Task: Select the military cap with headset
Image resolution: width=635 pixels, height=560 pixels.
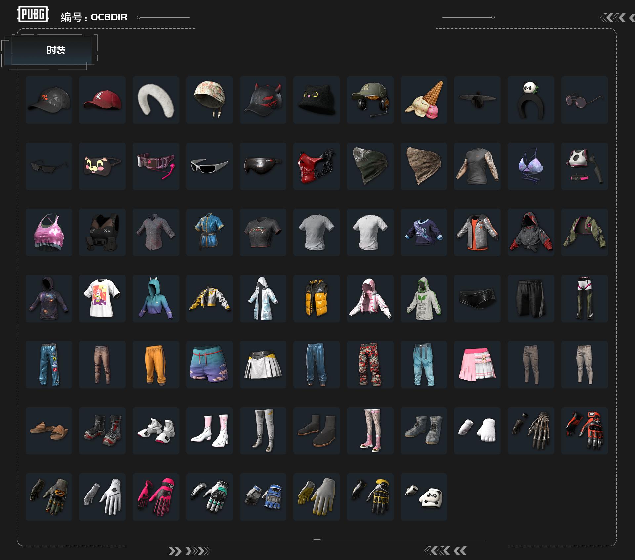Action: pyautogui.click(x=370, y=100)
